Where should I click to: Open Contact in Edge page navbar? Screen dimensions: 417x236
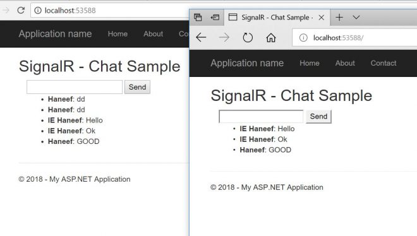point(384,63)
